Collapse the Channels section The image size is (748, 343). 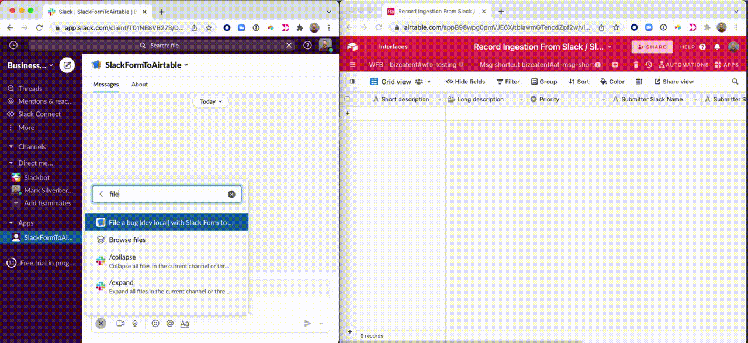11,147
